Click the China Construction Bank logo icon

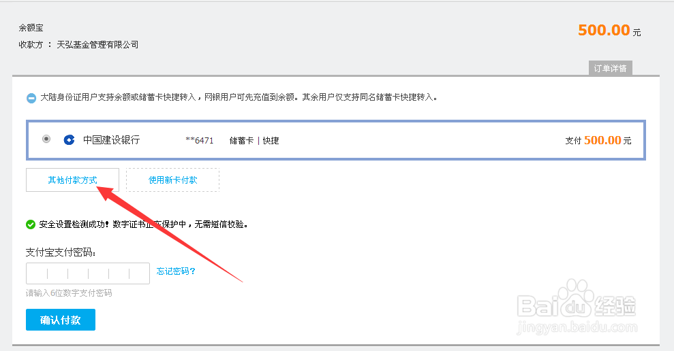coord(69,140)
